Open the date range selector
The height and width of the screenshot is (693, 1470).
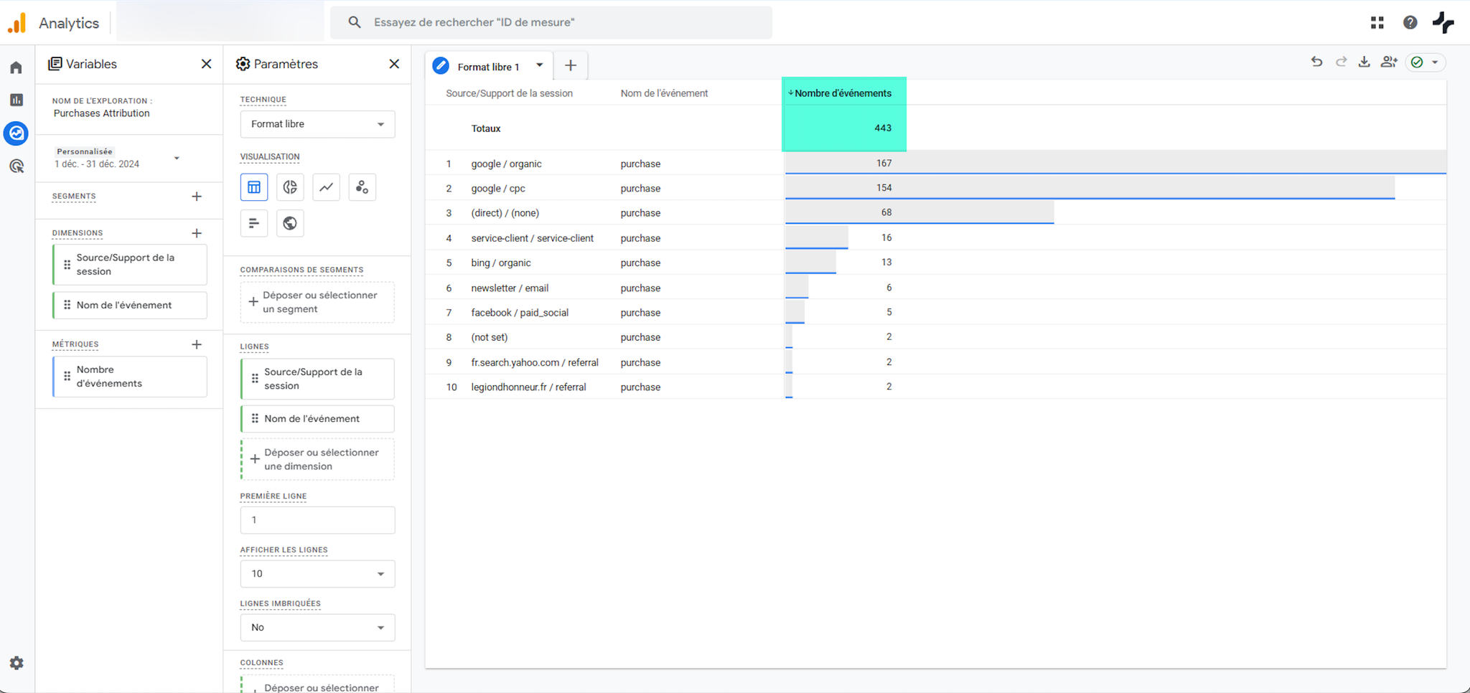(117, 158)
